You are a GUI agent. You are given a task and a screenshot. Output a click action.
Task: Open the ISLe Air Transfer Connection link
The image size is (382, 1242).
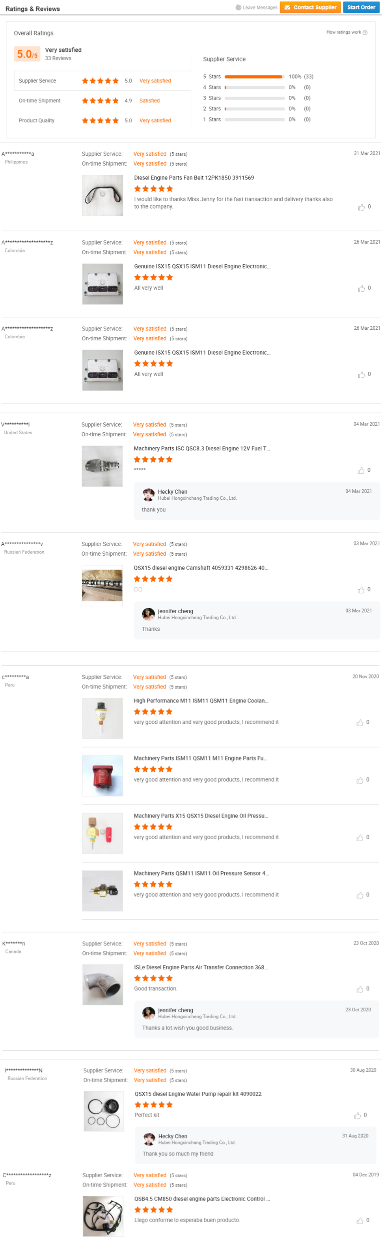200,967
